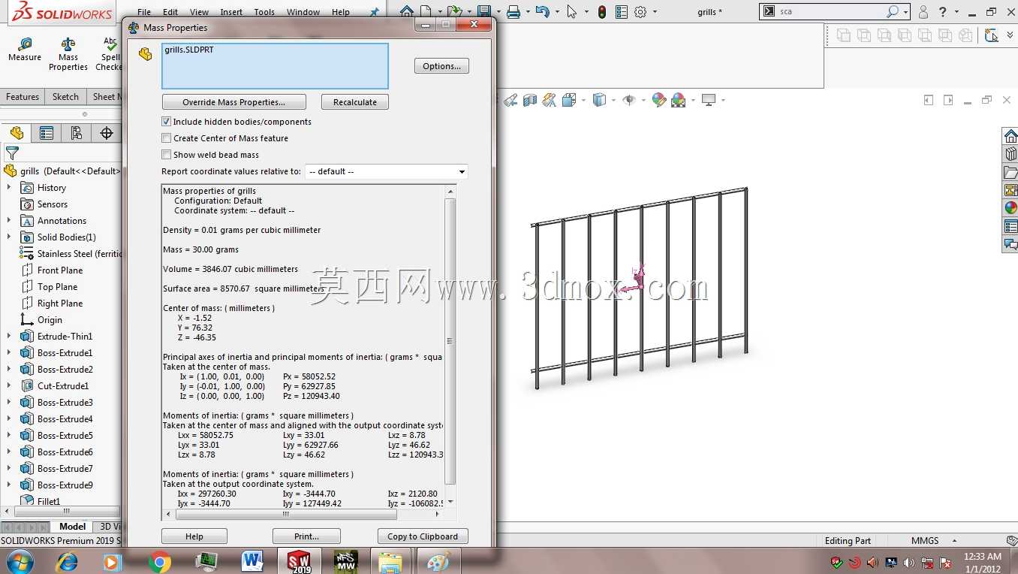Open the Measure tool
The height and width of the screenshot is (574, 1018).
(25, 50)
